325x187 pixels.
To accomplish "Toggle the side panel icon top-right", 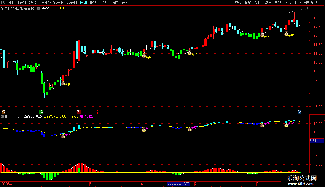I will (307, 9).
